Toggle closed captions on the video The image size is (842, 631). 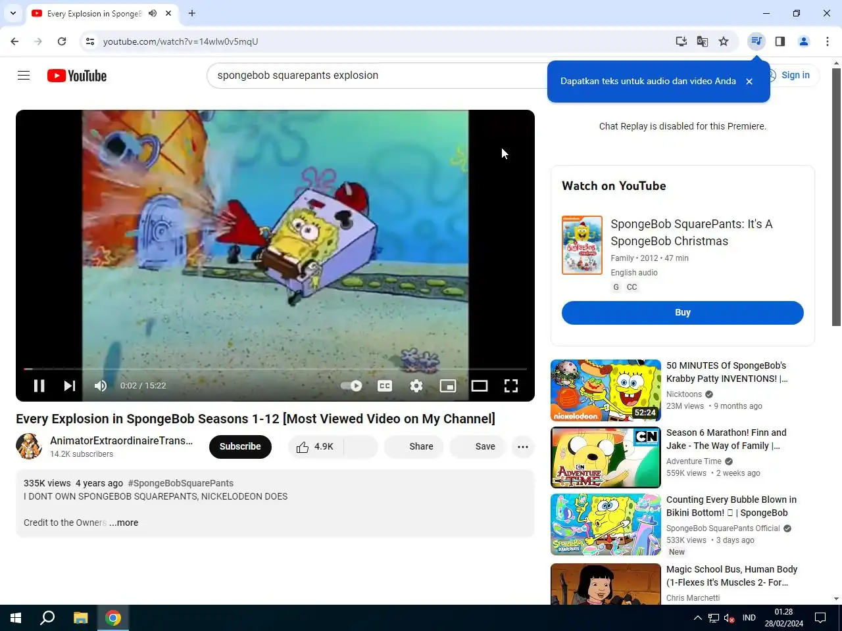pos(385,386)
